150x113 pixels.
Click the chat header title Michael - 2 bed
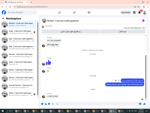(x=63, y=21)
